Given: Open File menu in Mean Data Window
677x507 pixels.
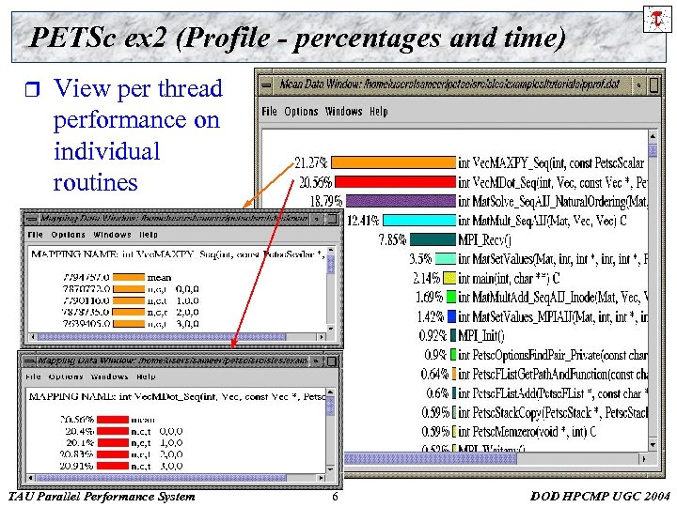Looking at the screenshot, I should point(269,111).
